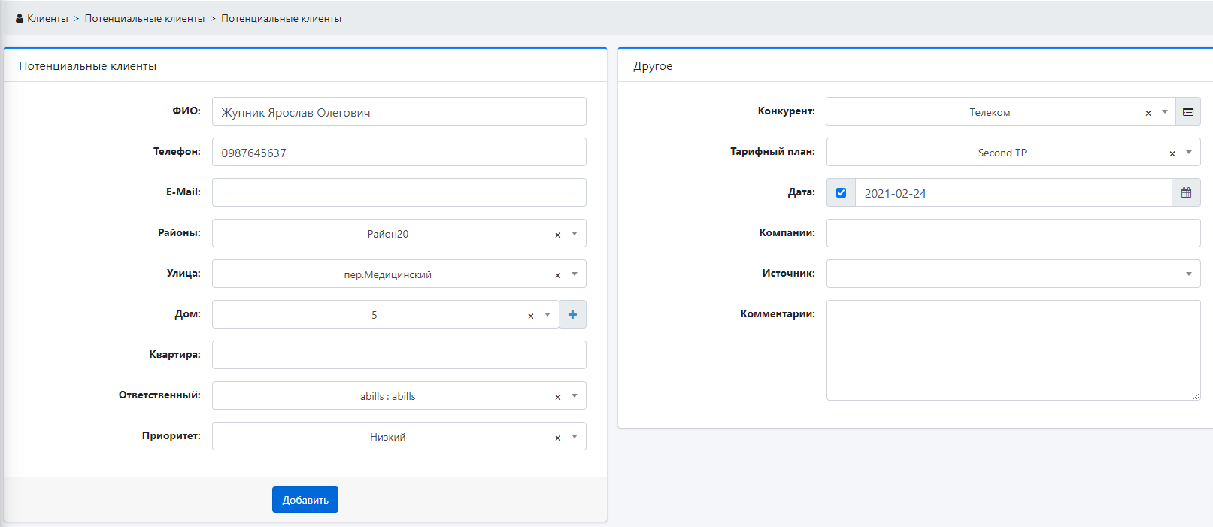Screen dimensions: 1213x527
Task: Clear the Тарифный план Second TP
Action: click(1172, 153)
